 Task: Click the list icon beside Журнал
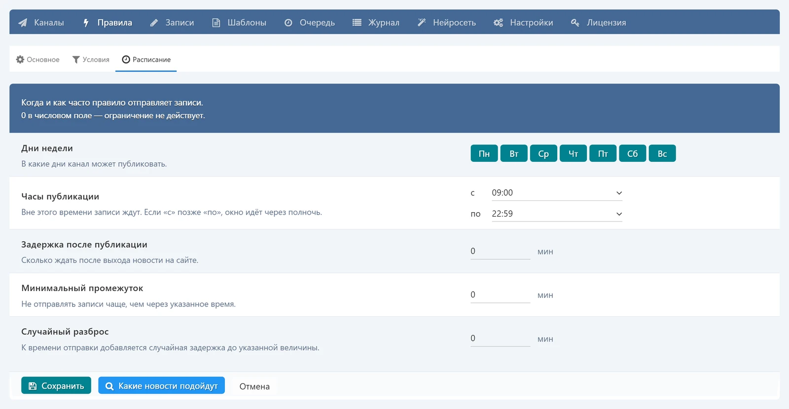(357, 23)
